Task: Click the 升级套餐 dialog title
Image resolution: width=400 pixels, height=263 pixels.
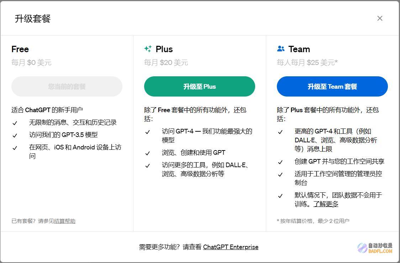Action: coord(33,18)
